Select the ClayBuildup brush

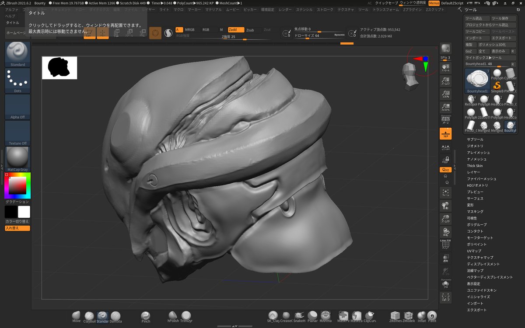(89, 318)
